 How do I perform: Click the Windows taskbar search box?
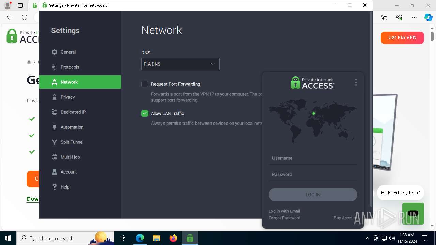pos(65,238)
